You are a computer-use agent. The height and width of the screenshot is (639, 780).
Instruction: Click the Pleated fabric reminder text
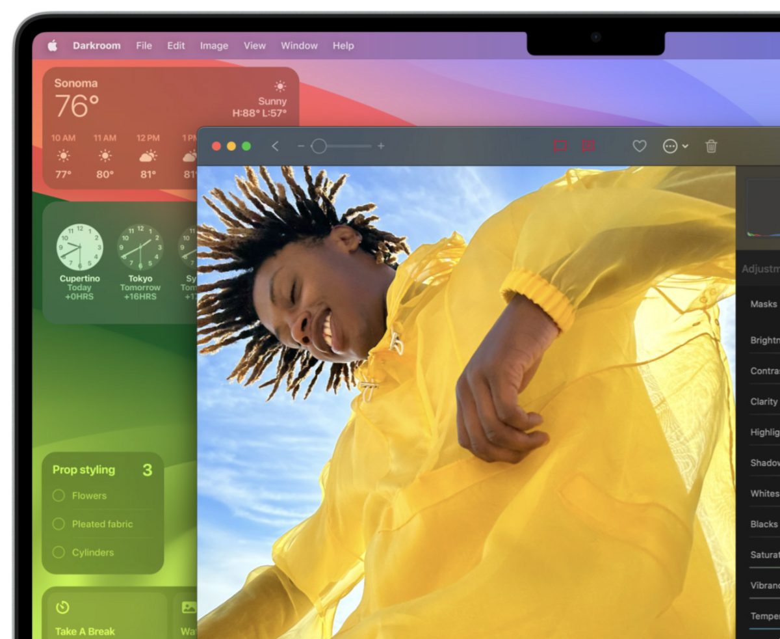(102, 524)
